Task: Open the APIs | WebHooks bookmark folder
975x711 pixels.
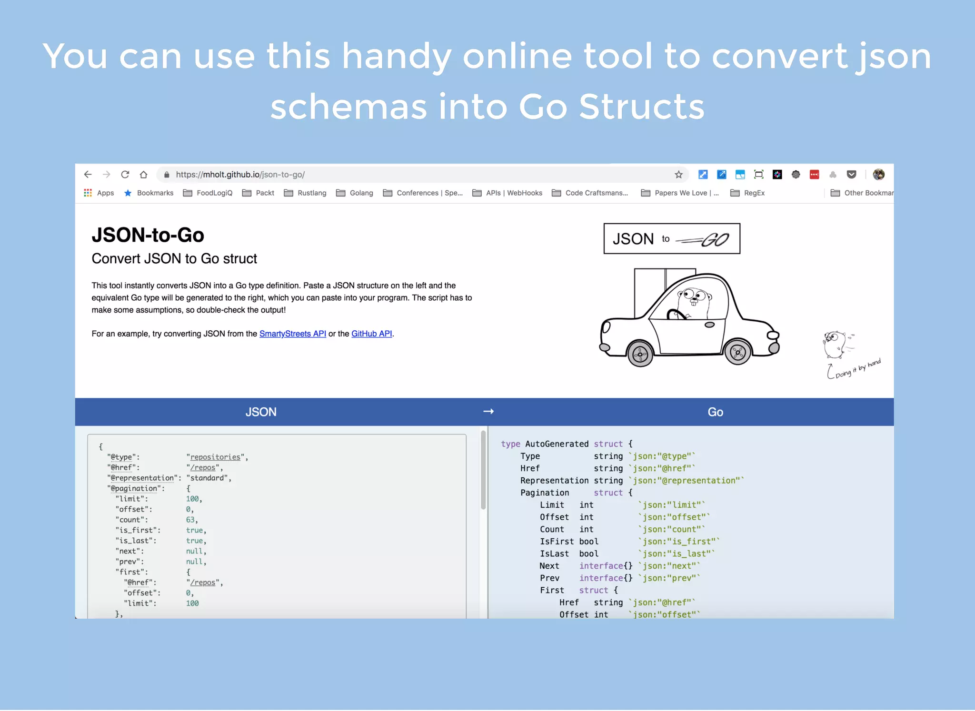Action: tap(507, 193)
